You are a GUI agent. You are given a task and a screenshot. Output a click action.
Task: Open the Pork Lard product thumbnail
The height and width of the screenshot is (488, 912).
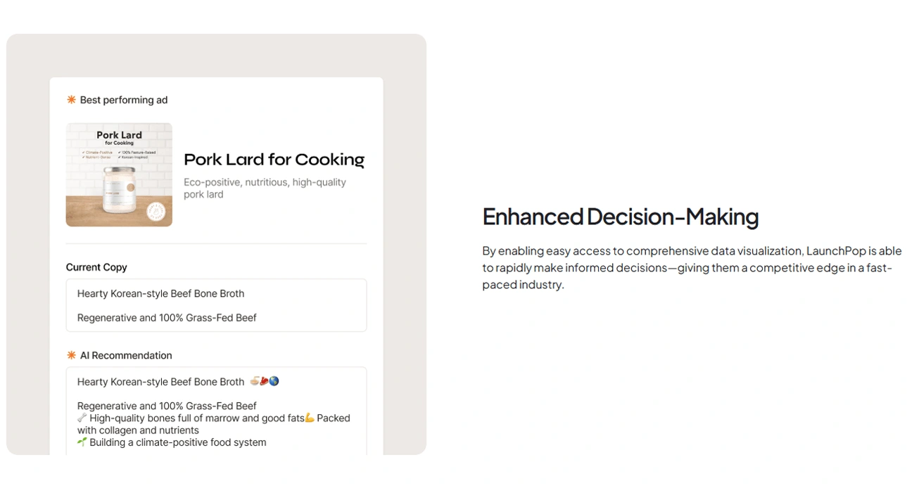(119, 175)
